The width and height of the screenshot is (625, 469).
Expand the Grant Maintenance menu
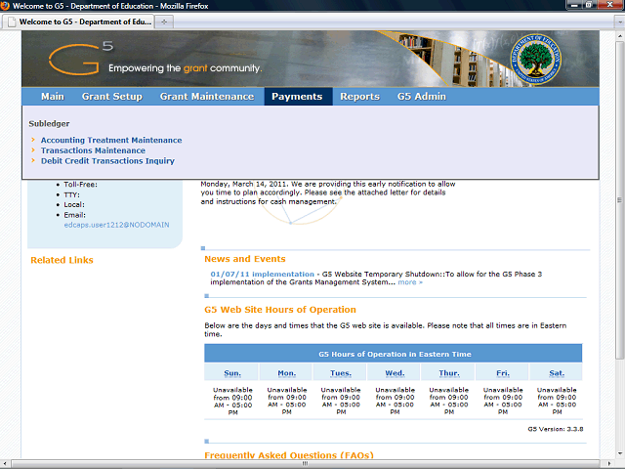pos(206,97)
